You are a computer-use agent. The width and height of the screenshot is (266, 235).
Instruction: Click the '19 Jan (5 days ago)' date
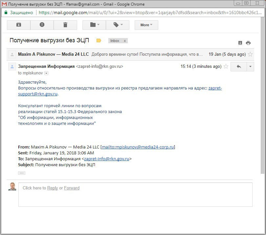[x=227, y=54]
